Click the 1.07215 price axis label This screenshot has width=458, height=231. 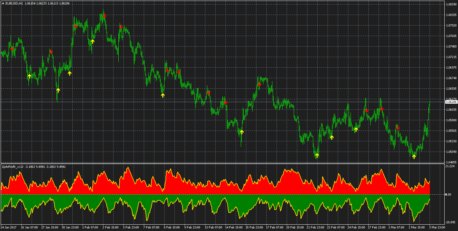pos(451,57)
